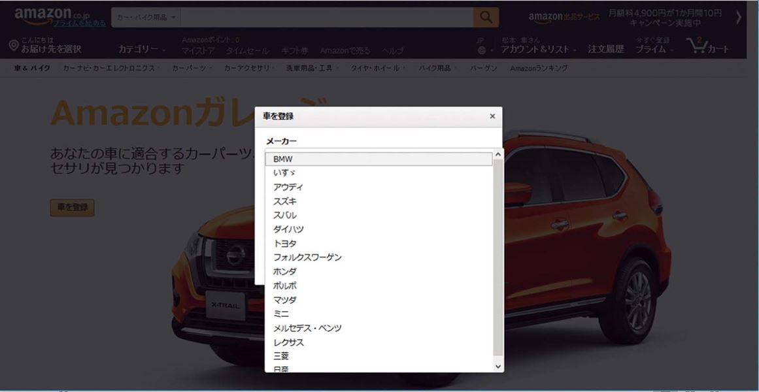Click the Amazon.co.jp logo
The width and height of the screenshot is (759, 392).
click(x=52, y=15)
